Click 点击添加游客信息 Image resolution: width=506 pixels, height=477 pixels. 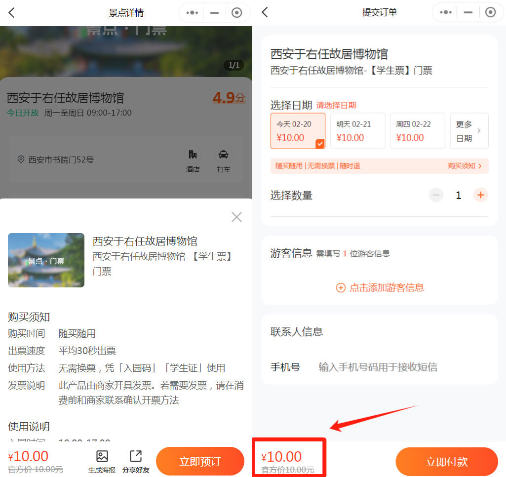pos(380,287)
